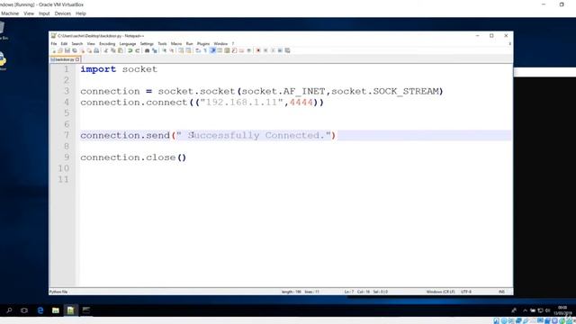Click the Copy toolbar icon
576x324 pixels.
[x=113, y=50]
